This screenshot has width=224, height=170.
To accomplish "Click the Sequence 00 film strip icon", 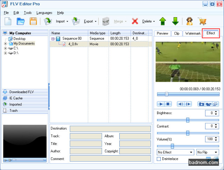I will coord(58,39).
